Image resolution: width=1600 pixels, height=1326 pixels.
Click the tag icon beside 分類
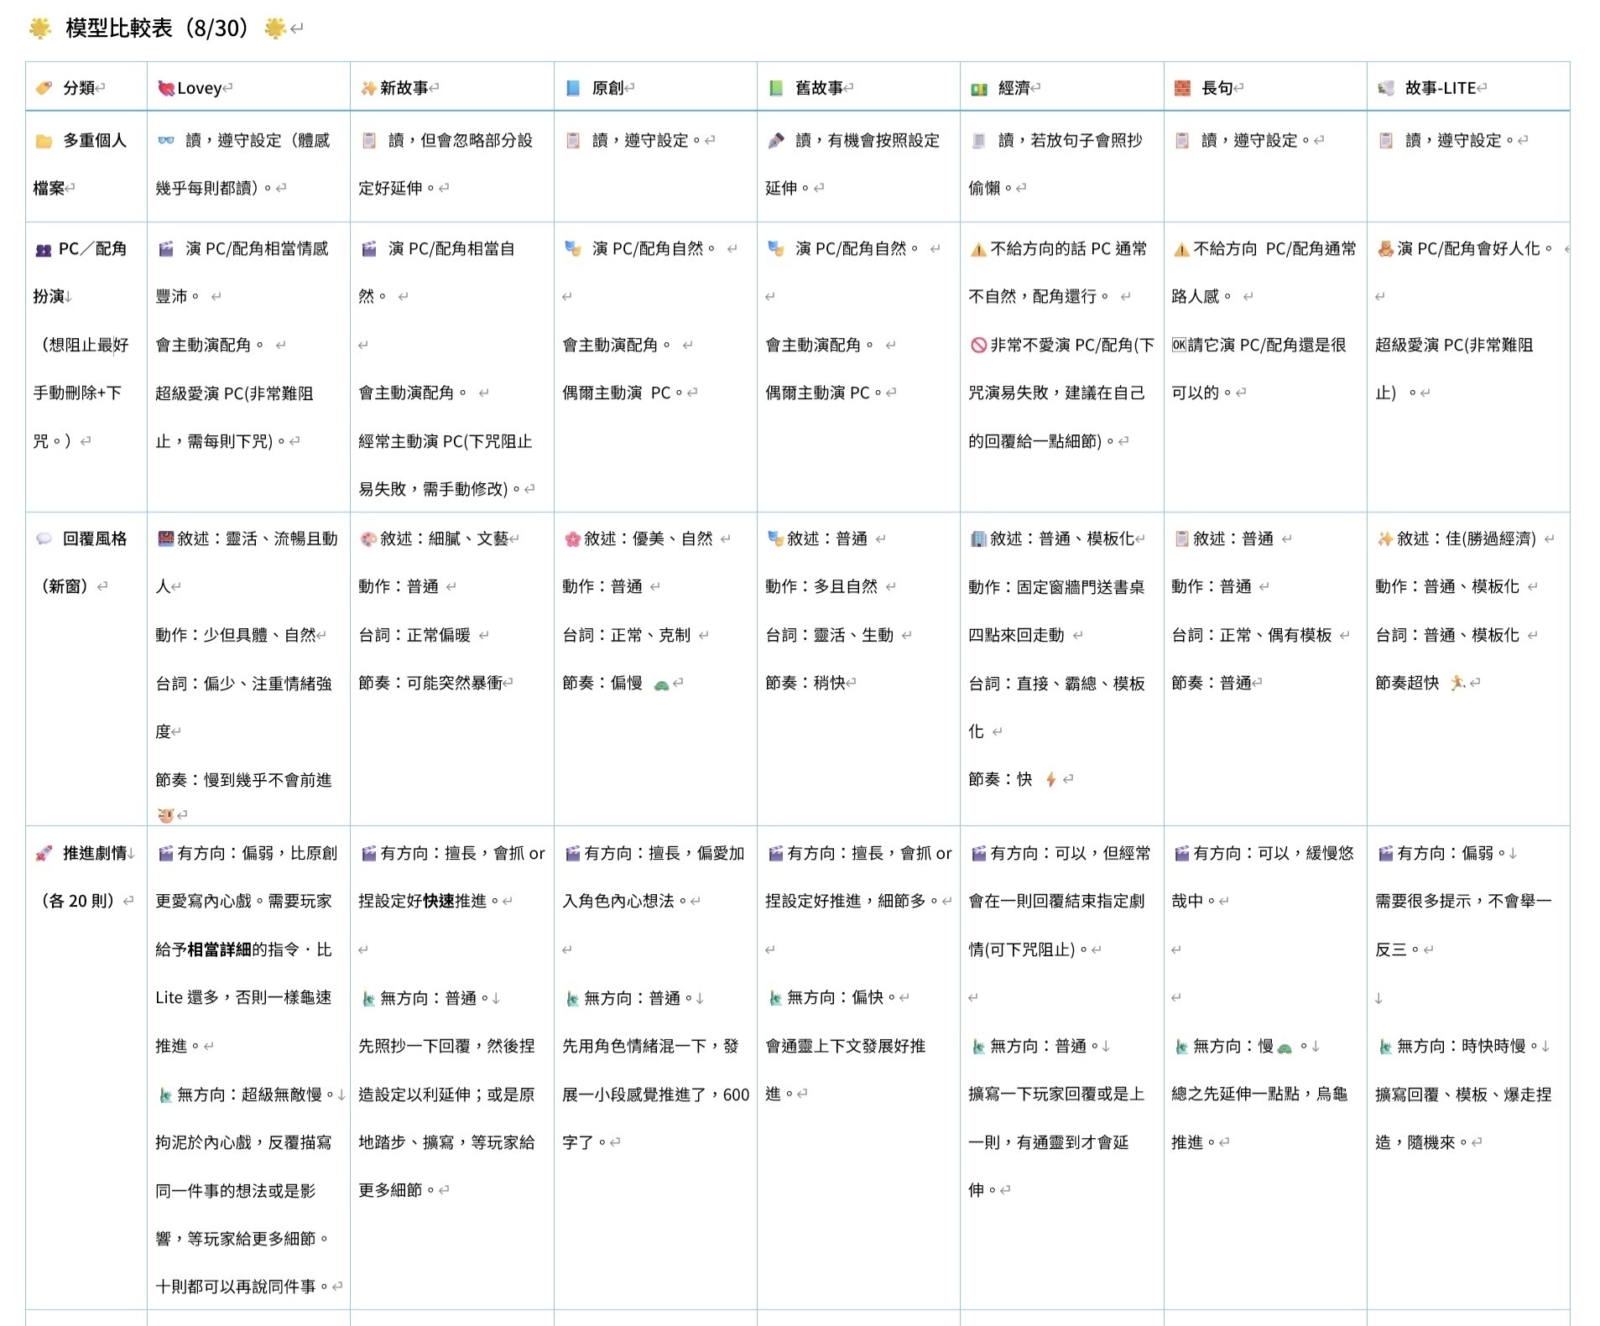click(44, 88)
